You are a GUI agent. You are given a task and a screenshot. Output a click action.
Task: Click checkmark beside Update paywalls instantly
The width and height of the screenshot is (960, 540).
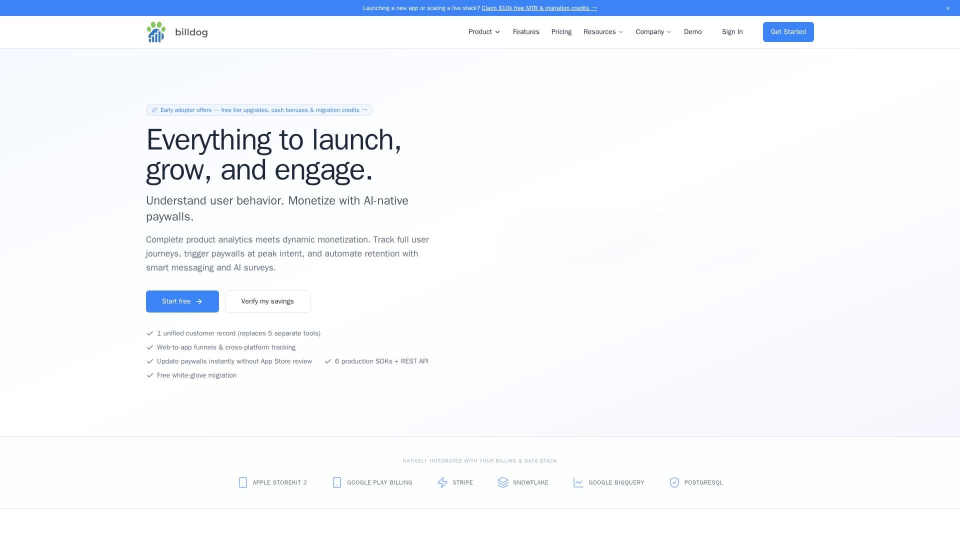click(x=149, y=361)
